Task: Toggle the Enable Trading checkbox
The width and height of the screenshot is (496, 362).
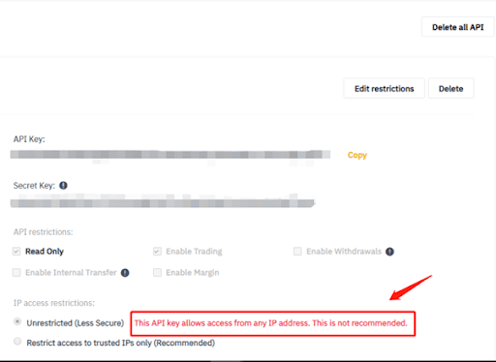Action: 157,252
